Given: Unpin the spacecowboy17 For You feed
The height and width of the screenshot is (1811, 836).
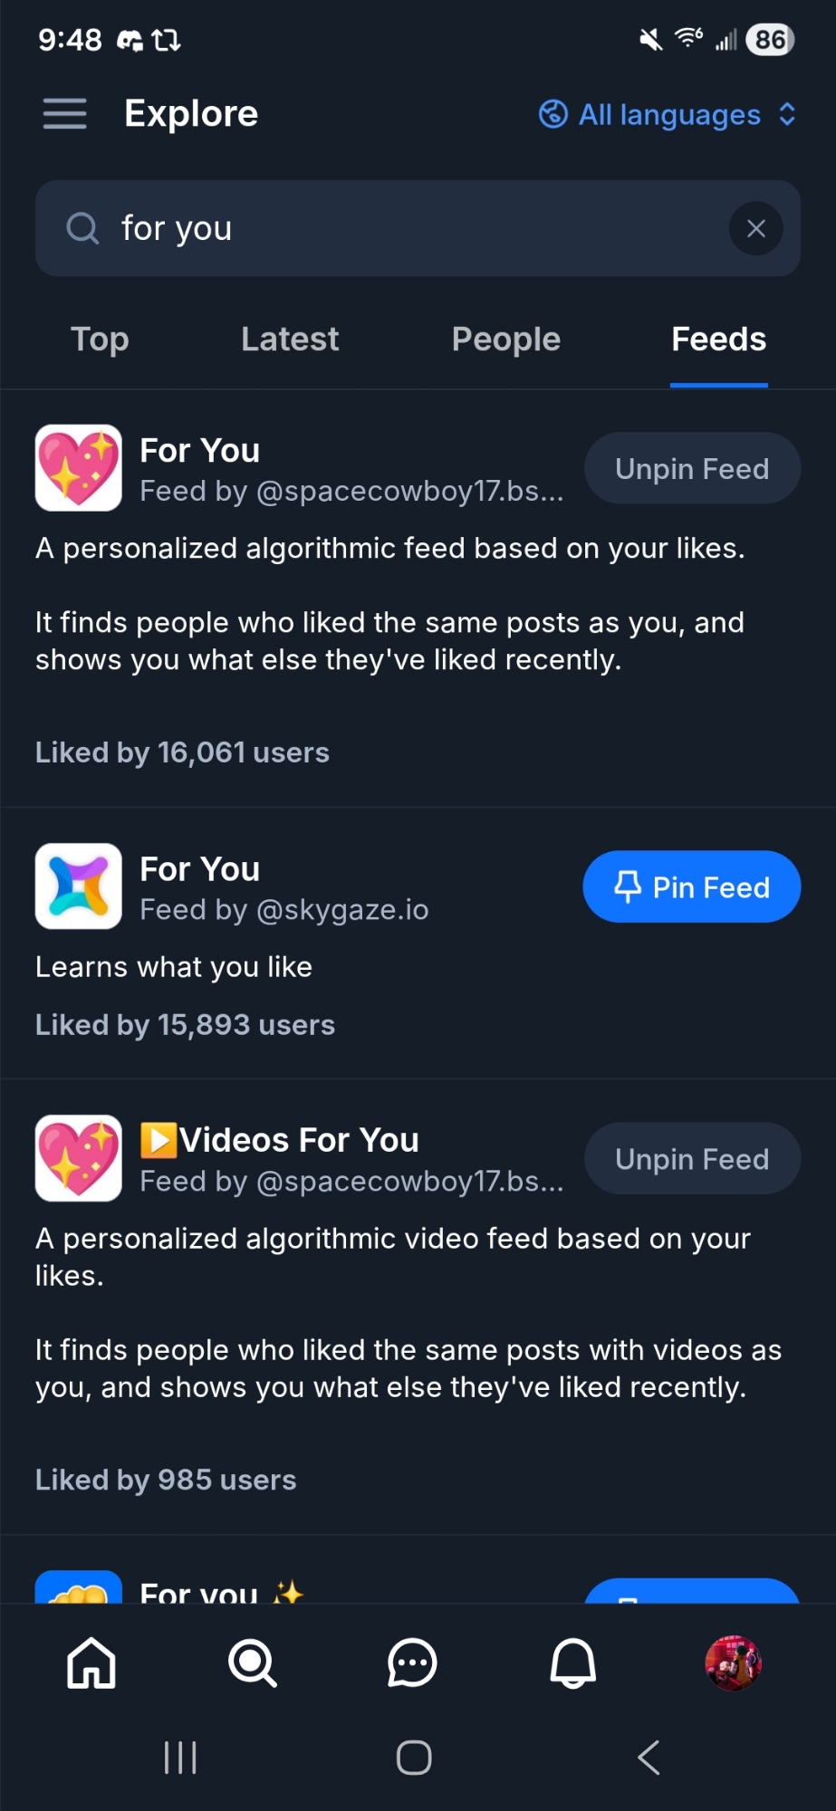Looking at the screenshot, I should pyautogui.click(x=692, y=469).
